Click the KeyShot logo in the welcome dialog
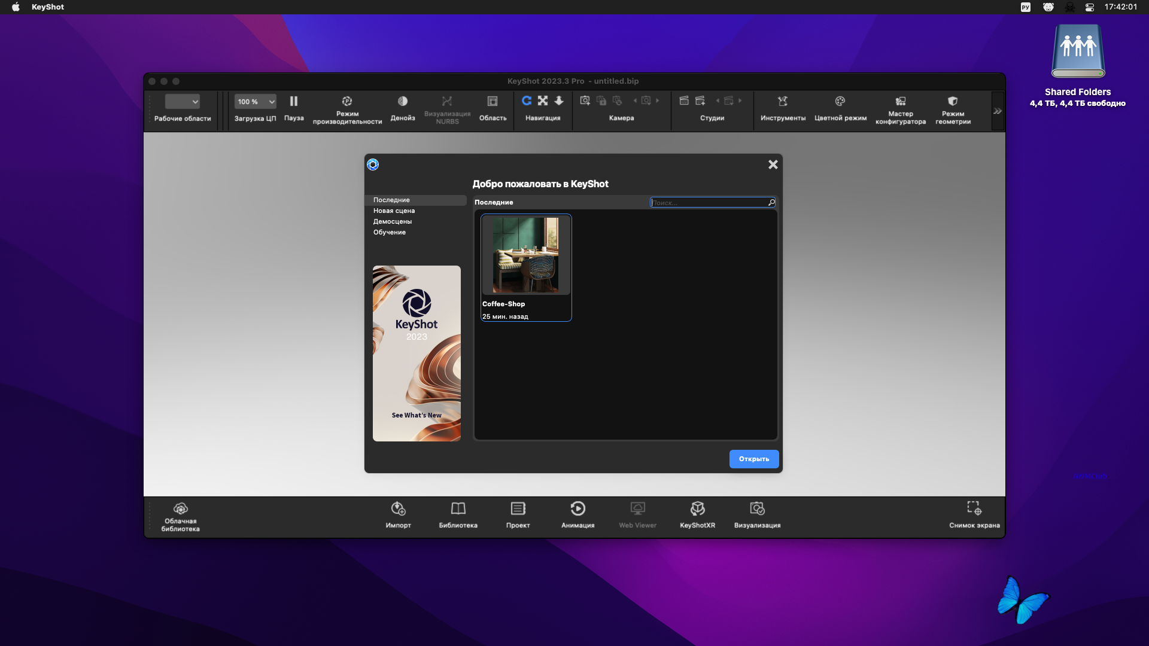This screenshot has height=646, width=1149. 373,164
